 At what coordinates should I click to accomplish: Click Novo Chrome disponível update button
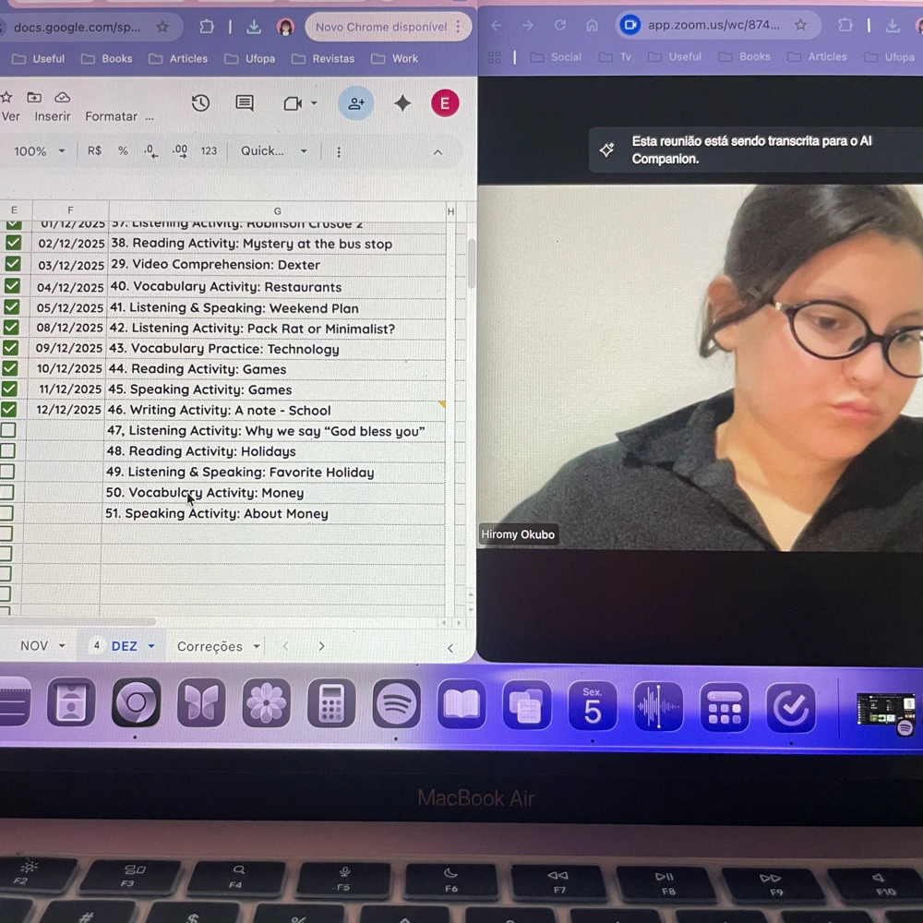point(380,28)
